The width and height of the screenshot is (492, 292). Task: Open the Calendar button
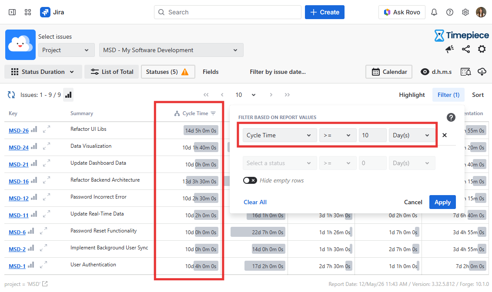389,72
